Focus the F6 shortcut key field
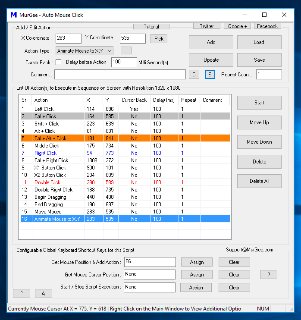The image size is (301, 320). (150, 262)
